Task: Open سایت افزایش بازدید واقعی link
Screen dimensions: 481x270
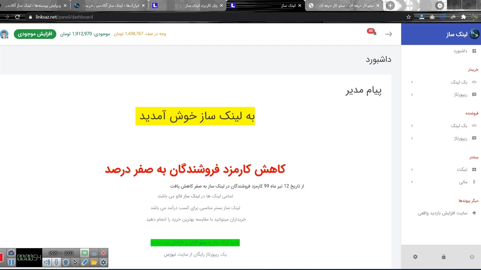Action: [443, 213]
